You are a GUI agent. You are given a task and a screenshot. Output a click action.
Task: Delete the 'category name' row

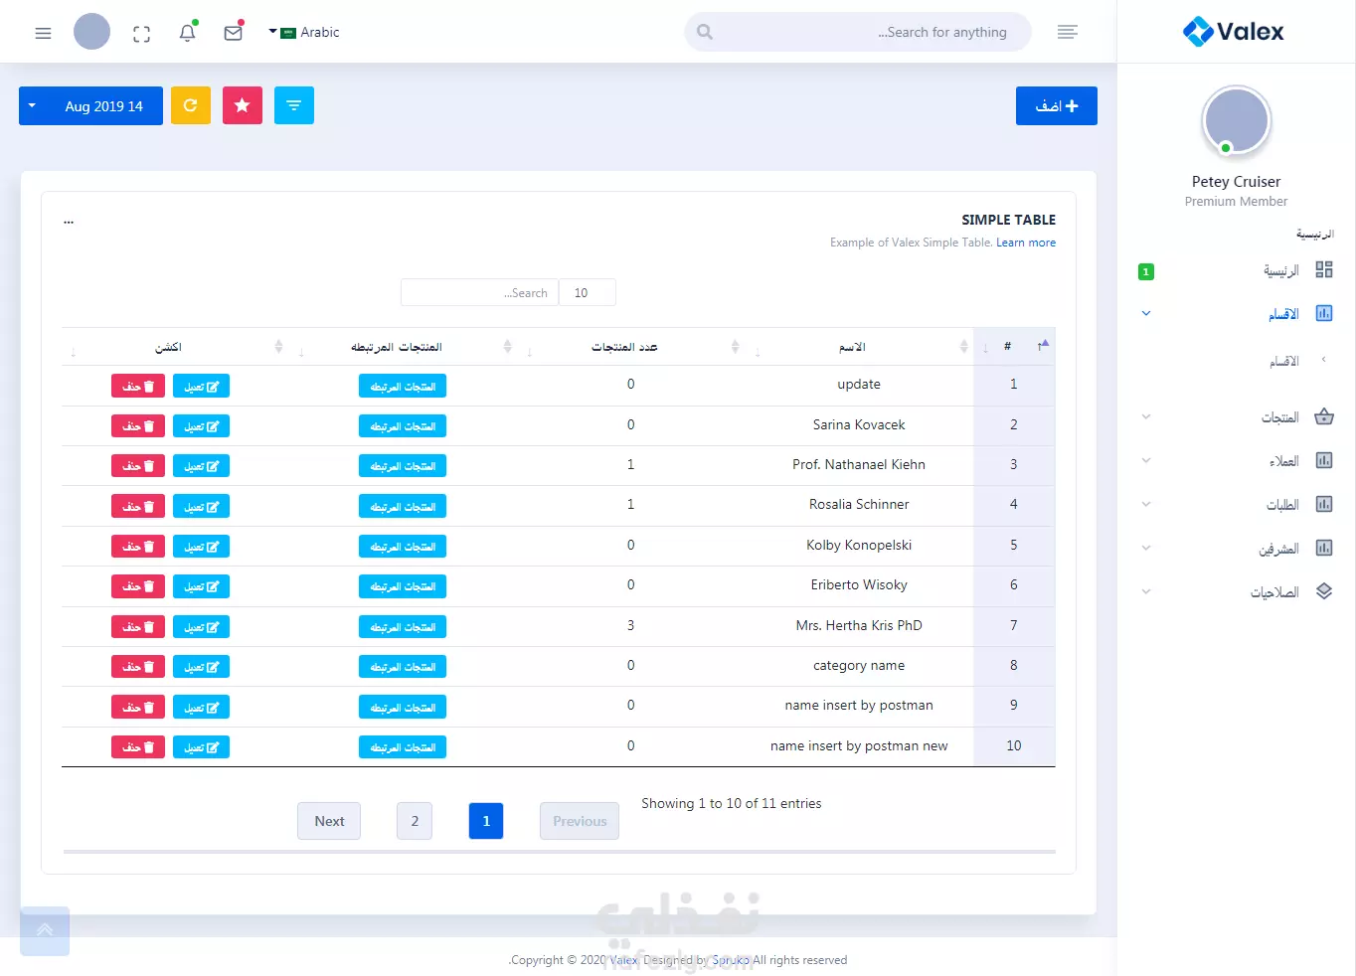(138, 667)
